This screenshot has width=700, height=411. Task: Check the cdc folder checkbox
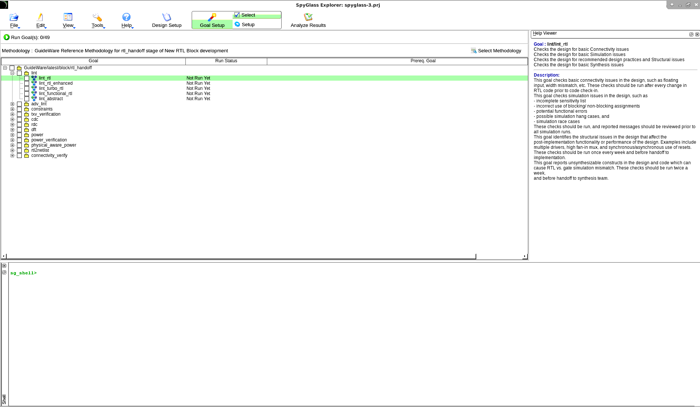(x=20, y=119)
